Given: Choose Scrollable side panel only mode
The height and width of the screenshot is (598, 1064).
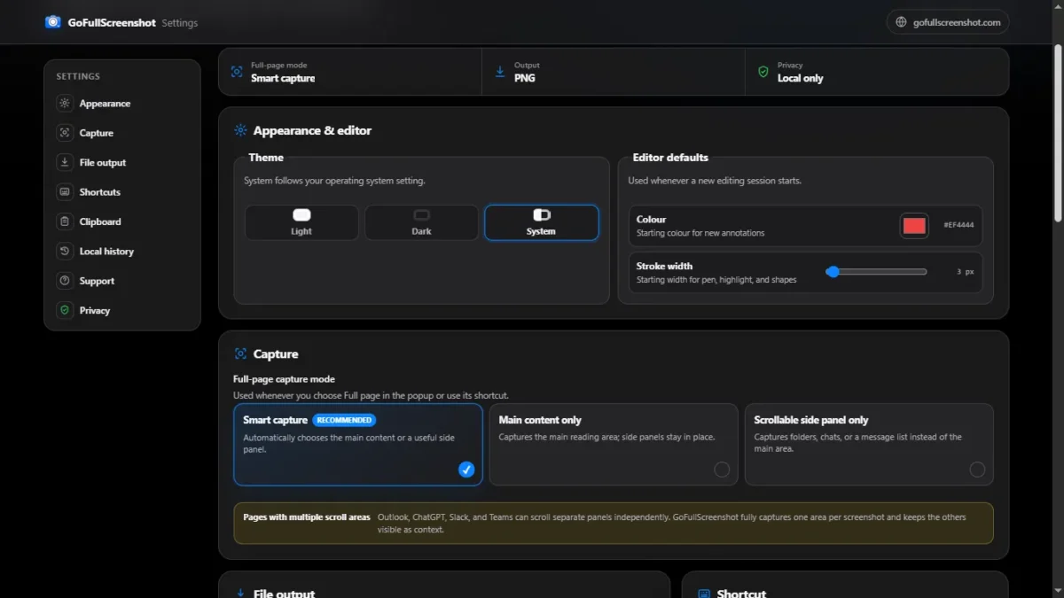Looking at the screenshot, I should [869, 445].
